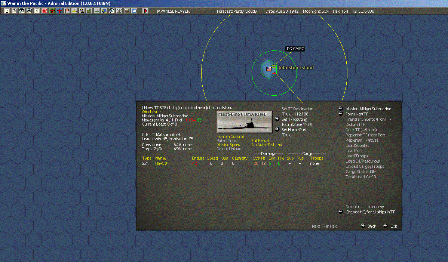Select ship Ha-3# in the ship list

click(161, 163)
